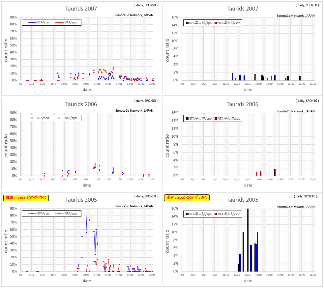Click the blue STA/spo legend marker in the 2007 line chart
The height and width of the screenshot is (288, 324).
[32, 22]
